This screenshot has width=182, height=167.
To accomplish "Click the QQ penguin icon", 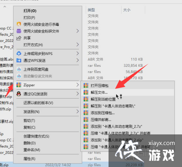I will [19, 94].
